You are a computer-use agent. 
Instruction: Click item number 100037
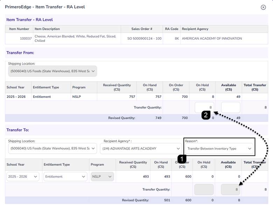(x=26, y=38)
